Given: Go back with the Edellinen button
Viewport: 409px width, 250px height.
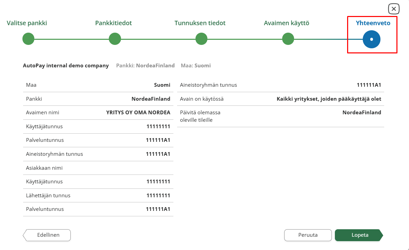Looking at the screenshot, I should point(48,235).
